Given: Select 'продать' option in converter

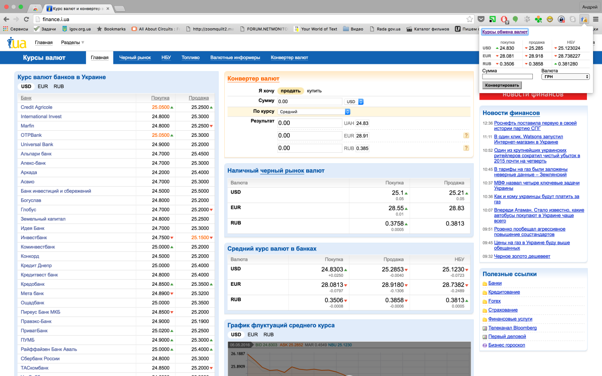Looking at the screenshot, I should coord(291,91).
